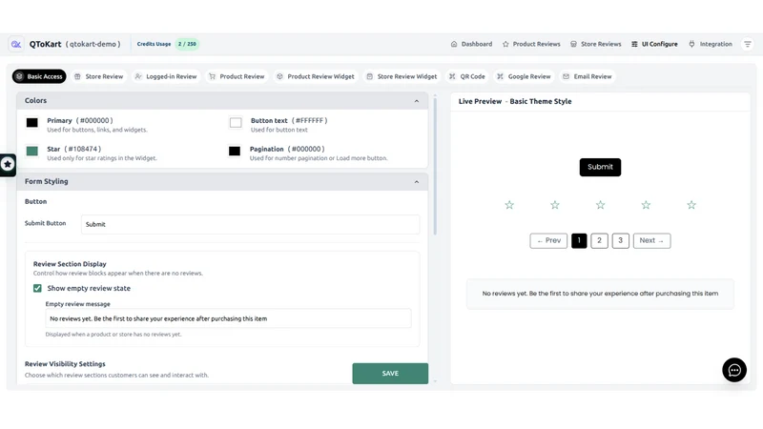
Task: Select the fourth preview star
Action: 646,205
